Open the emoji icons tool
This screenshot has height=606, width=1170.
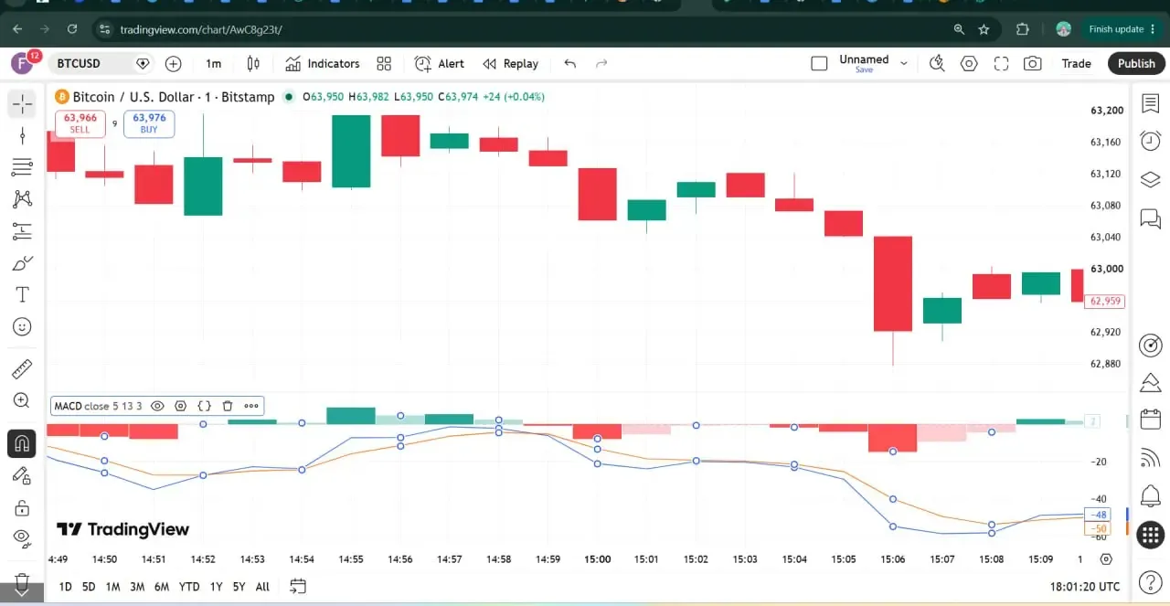point(22,326)
